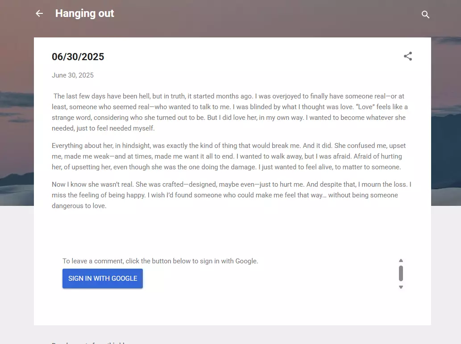Open blog search with the magnifier icon
461x344 pixels.
(x=425, y=14)
